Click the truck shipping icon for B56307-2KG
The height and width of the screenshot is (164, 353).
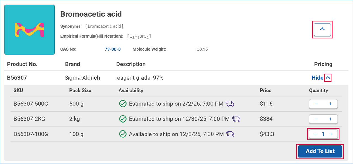pos(236,119)
